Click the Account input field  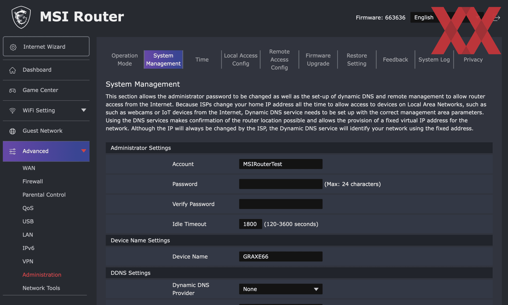tap(281, 164)
